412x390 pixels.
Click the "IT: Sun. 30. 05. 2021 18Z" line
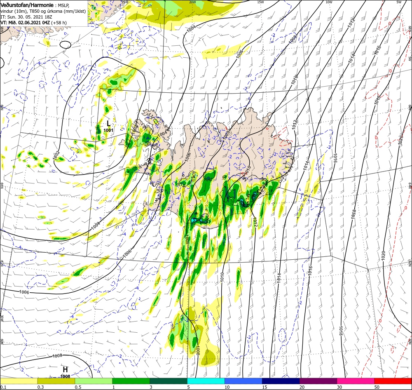point(26,17)
